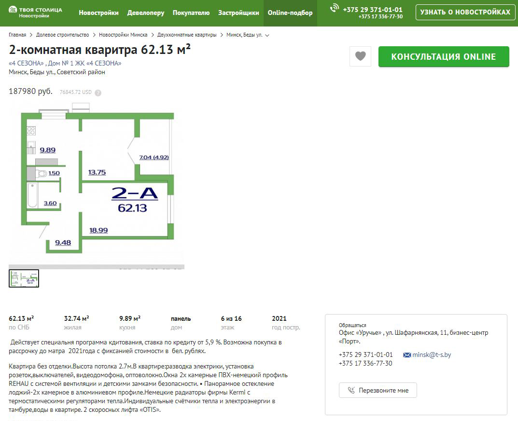This screenshot has width=518, height=421.
Task: Click the phone icon in the header
Action: pyautogui.click(x=335, y=8)
